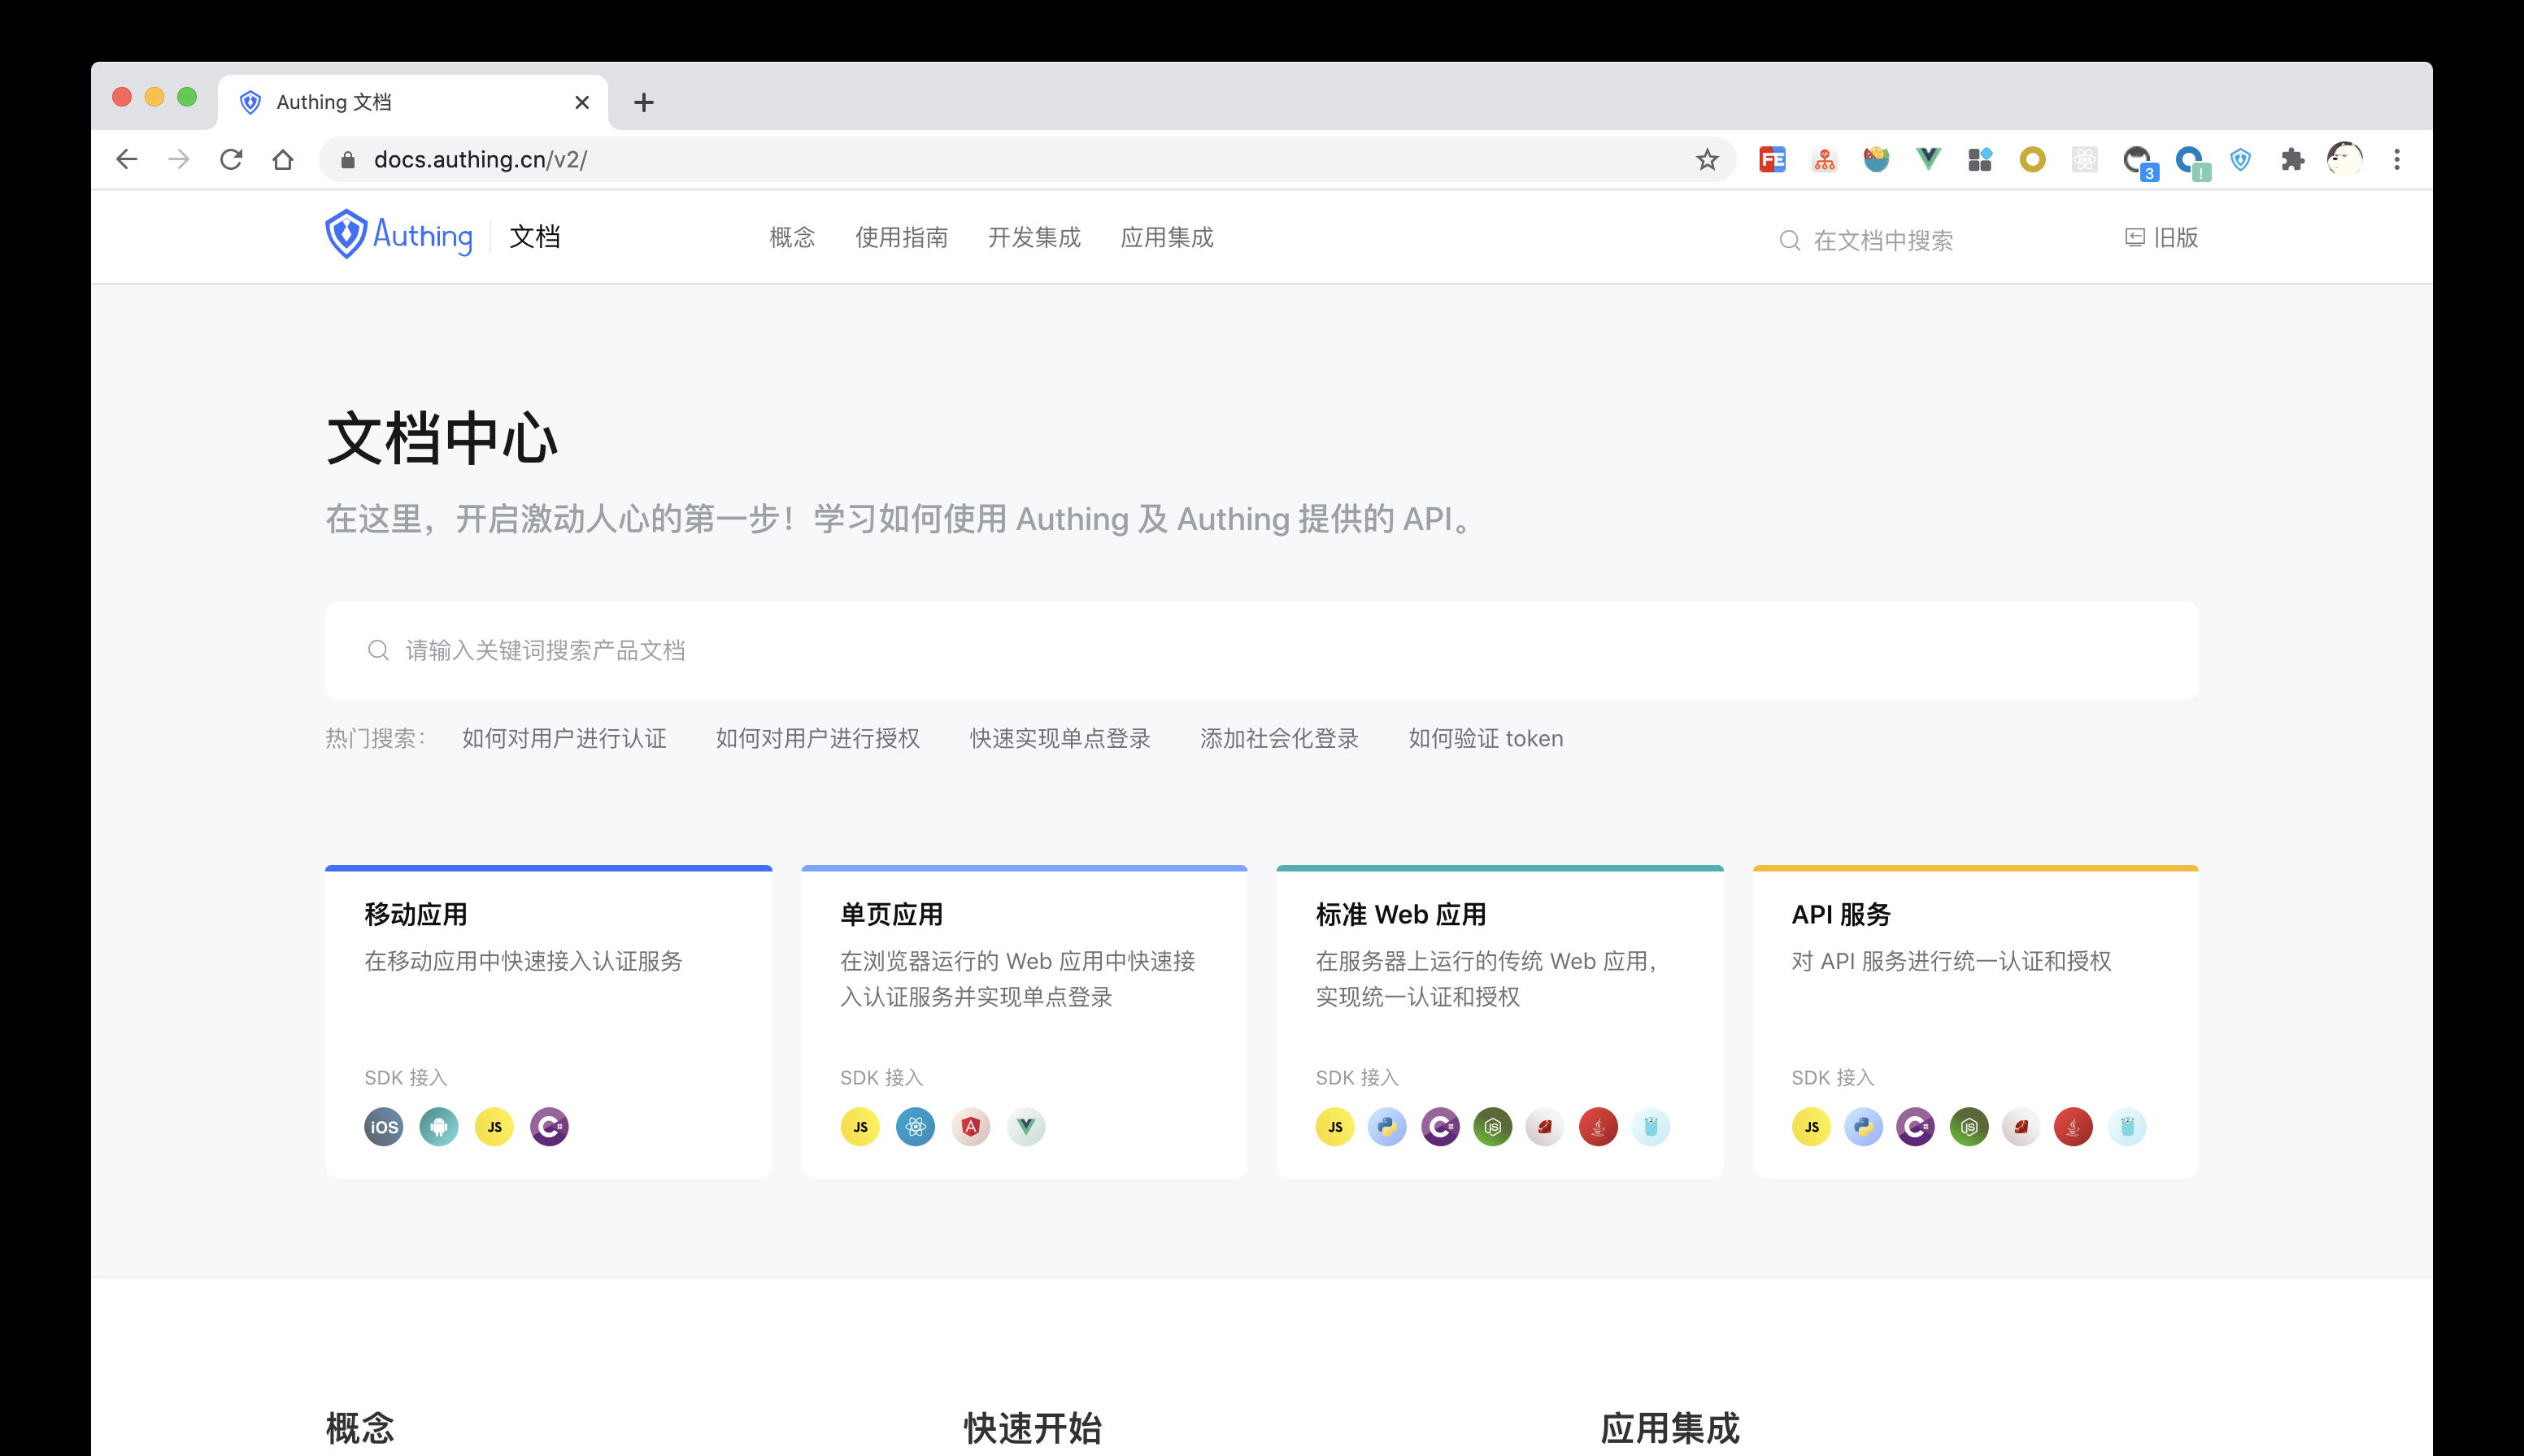Open the React devtools extension icon
This screenshot has height=1456, width=2524.
[2084, 159]
